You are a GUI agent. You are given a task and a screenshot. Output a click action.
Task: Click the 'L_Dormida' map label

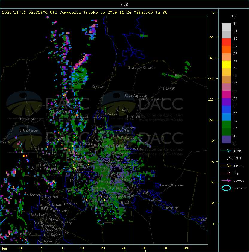(x=170, y=208)
